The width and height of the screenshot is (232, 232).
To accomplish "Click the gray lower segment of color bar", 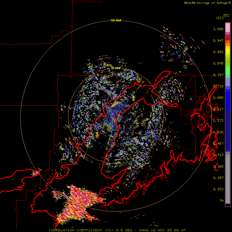I will 228,179.
